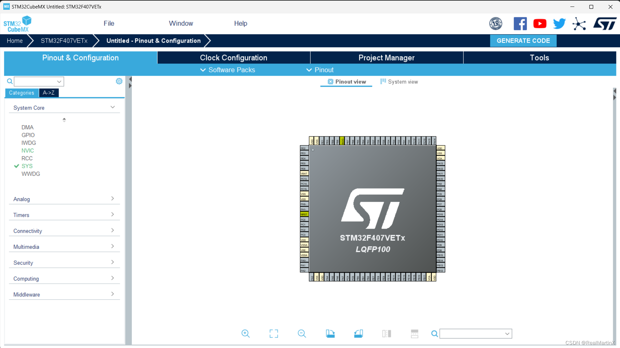Click the STM32CubeMX logo
The height and width of the screenshot is (348, 620).
point(18,24)
